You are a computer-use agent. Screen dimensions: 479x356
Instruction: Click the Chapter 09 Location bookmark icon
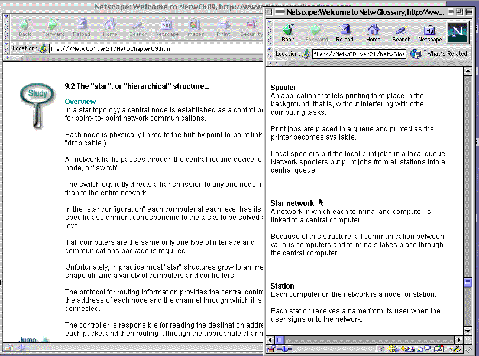coord(43,48)
